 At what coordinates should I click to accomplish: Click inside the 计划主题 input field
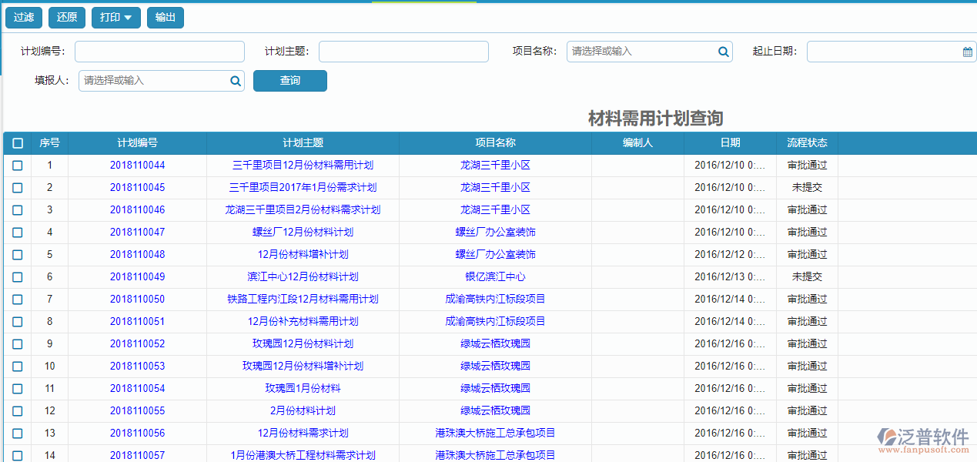[x=403, y=52]
